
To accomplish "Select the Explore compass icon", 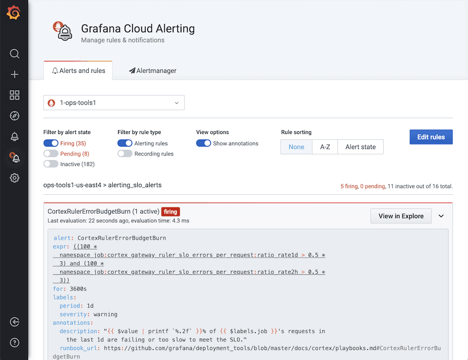I will [x=14, y=116].
